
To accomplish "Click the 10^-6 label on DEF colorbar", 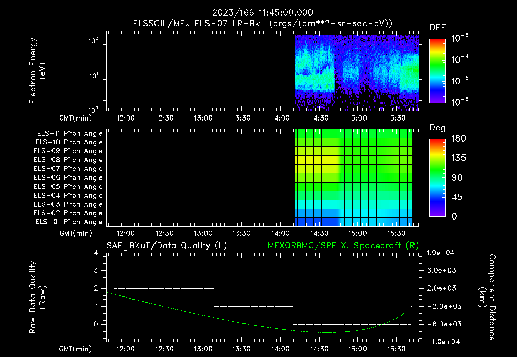I will pyautogui.click(x=459, y=102).
